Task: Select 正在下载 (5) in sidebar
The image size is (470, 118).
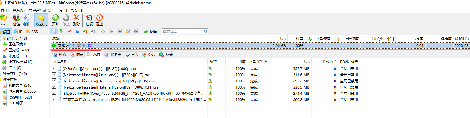Action: pyautogui.click(x=18, y=44)
